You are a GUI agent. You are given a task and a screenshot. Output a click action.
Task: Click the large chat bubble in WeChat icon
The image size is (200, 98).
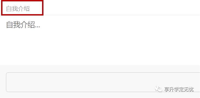pyautogui.click(x=157, y=88)
